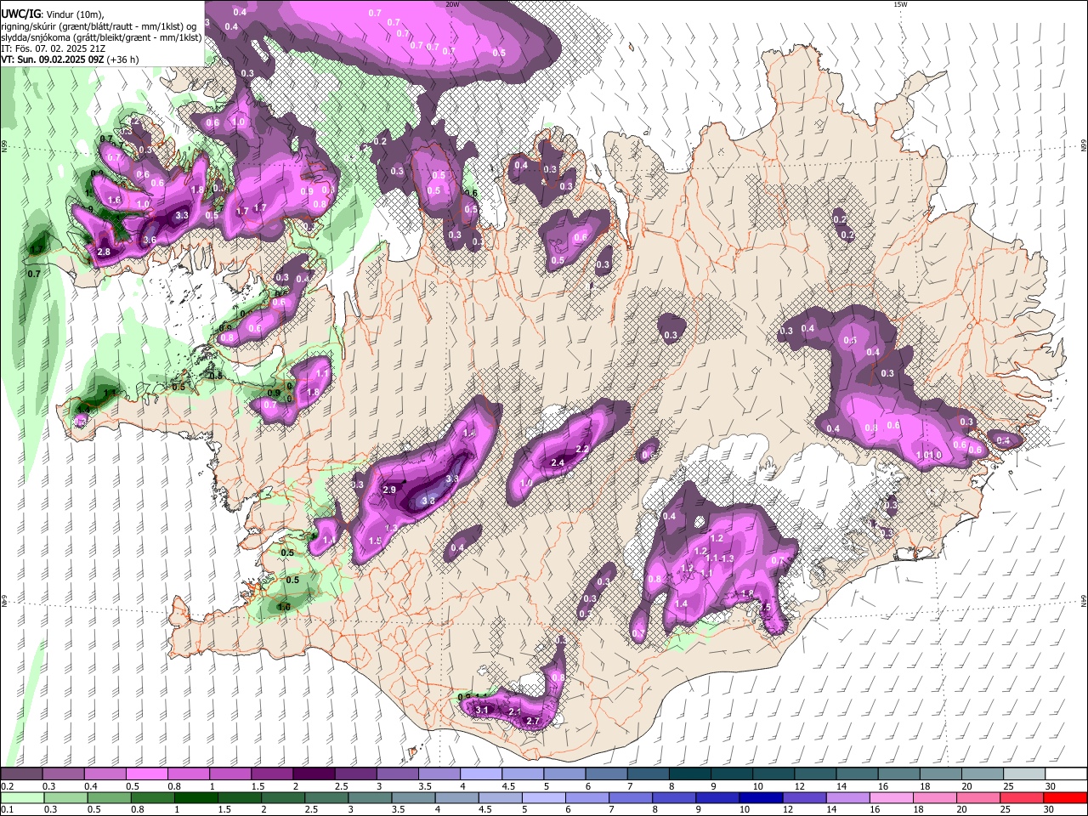
Task: Click the "25" label in the snow legend
Action: (1008, 786)
